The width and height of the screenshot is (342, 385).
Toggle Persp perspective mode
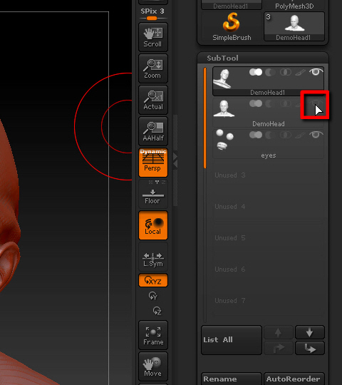click(x=153, y=163)
